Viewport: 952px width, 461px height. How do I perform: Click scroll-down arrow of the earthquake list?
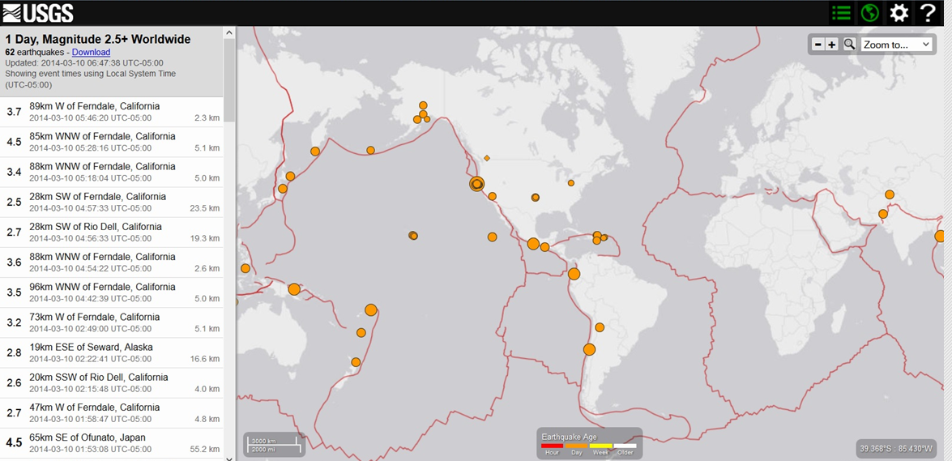pos(229,457)
